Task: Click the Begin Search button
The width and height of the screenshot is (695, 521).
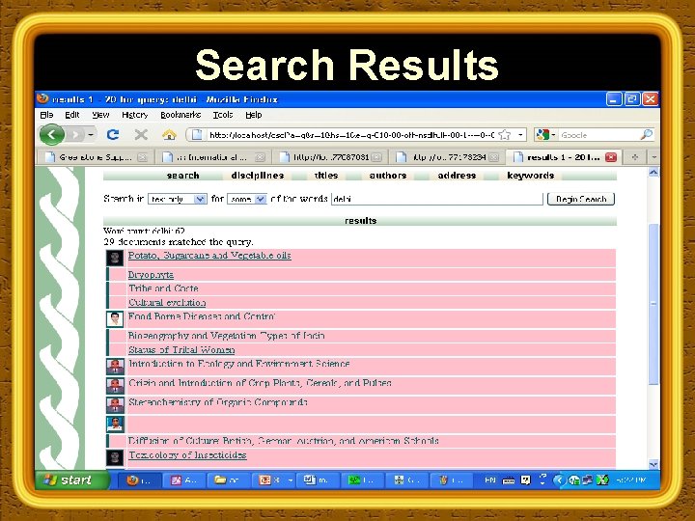Action: [581, 199]
